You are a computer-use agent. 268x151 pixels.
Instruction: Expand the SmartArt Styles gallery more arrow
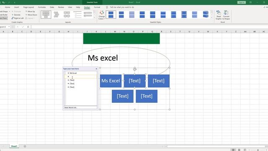[x=211, y=18]
